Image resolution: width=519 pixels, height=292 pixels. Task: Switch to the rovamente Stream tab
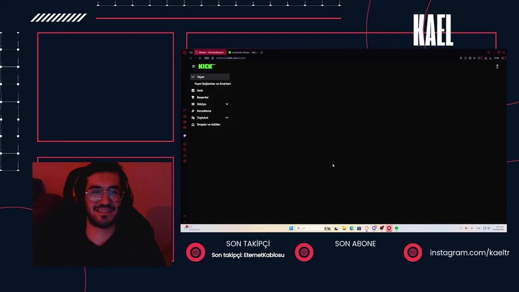[242, 52]
